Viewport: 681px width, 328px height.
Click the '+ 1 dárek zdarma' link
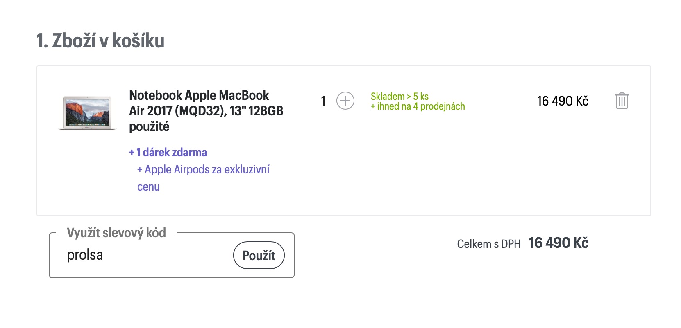click(168, 153)
